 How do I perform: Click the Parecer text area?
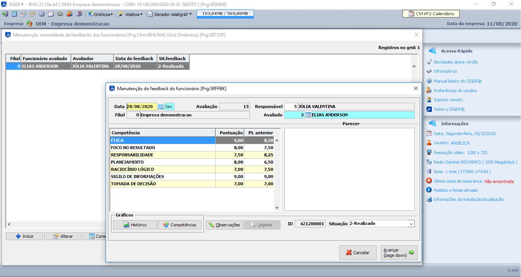[349, 169]
